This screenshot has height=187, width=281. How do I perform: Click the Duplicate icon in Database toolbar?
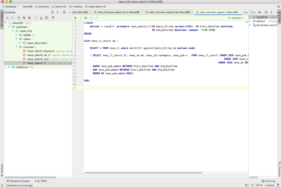[12, 18]
